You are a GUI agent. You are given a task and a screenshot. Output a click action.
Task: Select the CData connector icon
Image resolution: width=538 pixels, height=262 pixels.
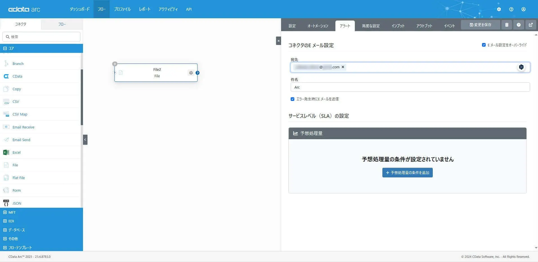6,76
